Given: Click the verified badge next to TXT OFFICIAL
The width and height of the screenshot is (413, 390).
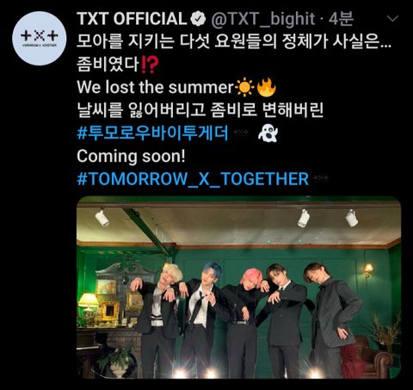Looking at the screenshot, I should tap(198, 19).
